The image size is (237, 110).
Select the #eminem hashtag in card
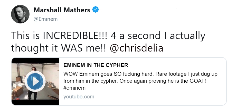point(74,88)
